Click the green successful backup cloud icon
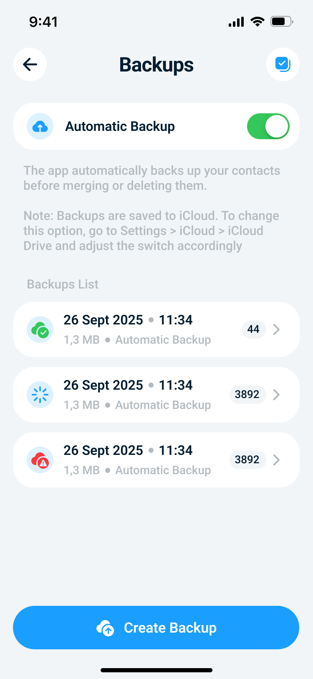 point(40,329)
